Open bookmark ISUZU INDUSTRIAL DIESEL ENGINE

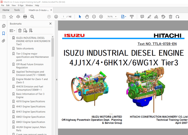(33, 41)
